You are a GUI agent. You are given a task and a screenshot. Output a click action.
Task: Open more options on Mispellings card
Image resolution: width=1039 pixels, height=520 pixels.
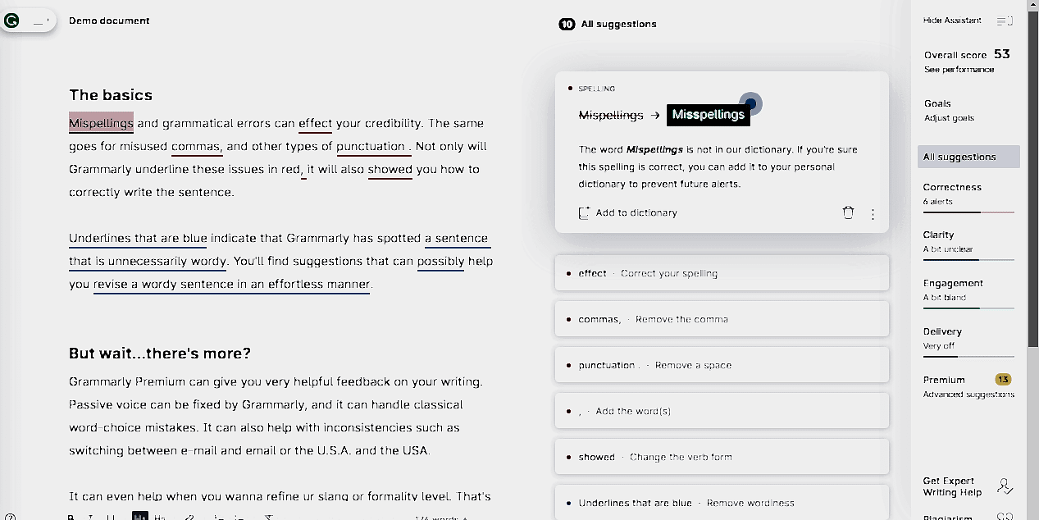pyautogui.click(x=873, y=214)
